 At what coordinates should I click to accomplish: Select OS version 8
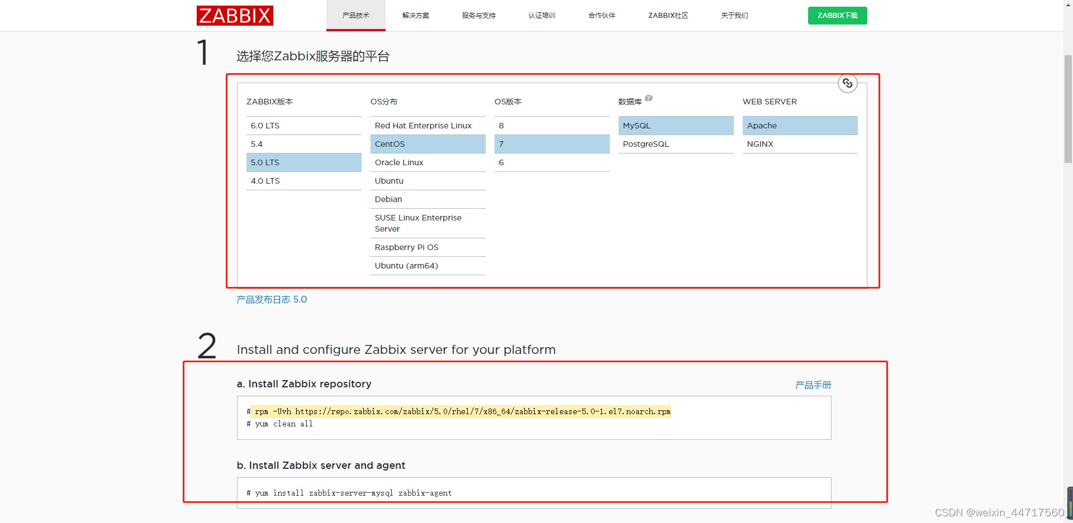point(552,126)
